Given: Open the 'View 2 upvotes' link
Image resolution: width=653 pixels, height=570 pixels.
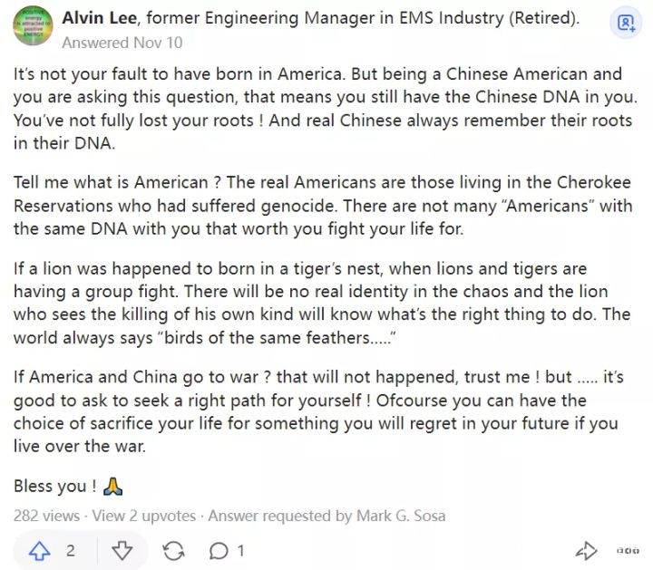Looking at the screenshot, I should point(143,516).
